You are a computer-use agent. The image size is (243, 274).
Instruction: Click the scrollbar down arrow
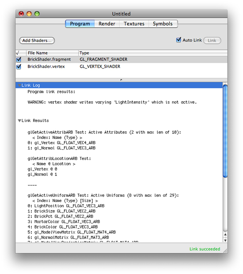click(x=225, y=240)
